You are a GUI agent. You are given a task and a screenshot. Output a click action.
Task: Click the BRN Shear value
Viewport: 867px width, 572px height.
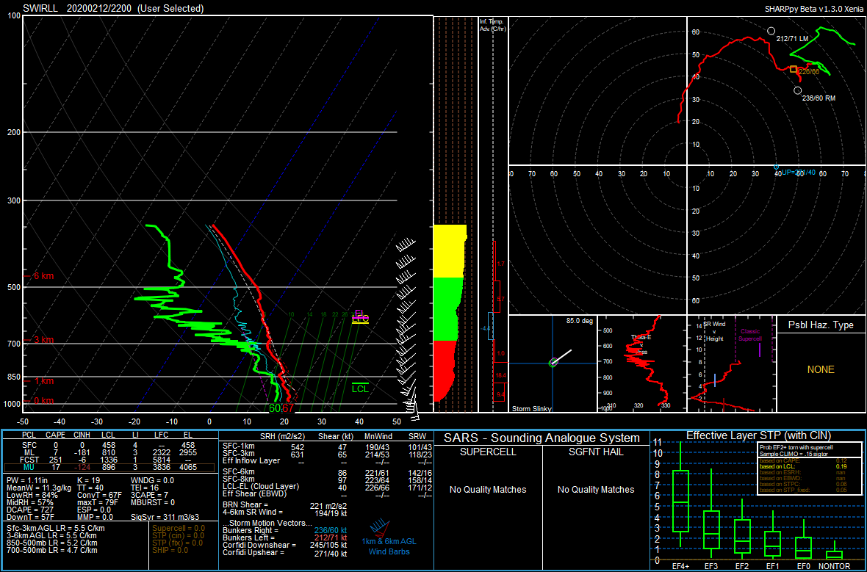click(x=328, y=506)
